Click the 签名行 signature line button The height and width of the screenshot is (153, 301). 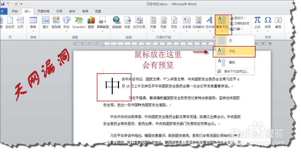(237, 18)
